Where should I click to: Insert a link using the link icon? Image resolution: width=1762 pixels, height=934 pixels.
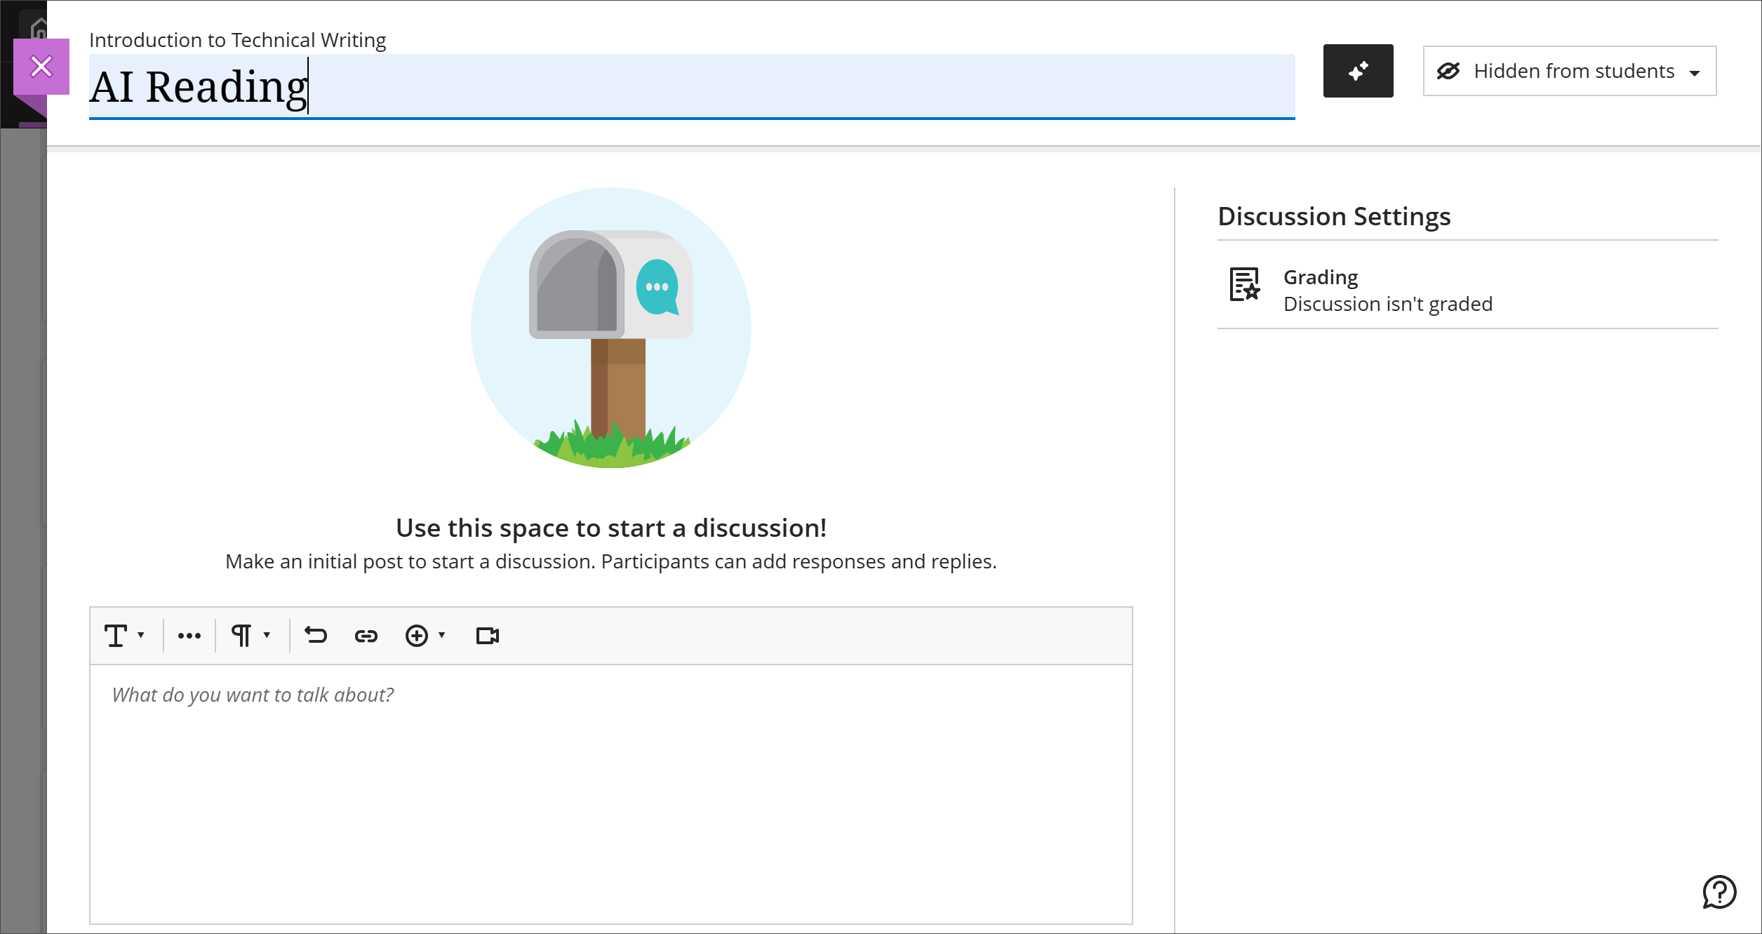(x=366, y=636)
